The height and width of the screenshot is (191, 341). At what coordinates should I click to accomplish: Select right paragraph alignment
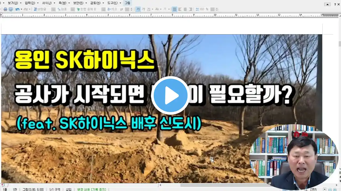(190, 9)
